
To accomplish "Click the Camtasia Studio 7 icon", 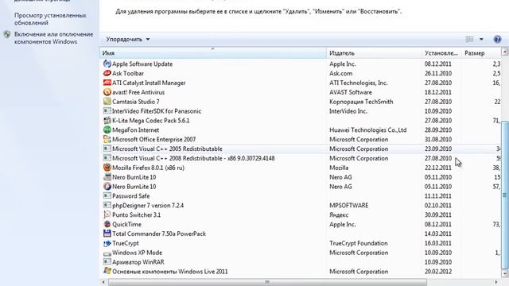I will click(107, 102).
